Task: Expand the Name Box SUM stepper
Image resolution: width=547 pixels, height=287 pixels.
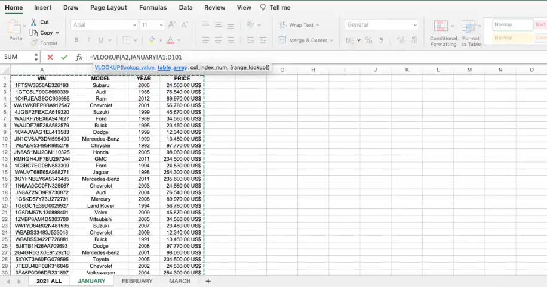Action: click(x=36, y=57)
